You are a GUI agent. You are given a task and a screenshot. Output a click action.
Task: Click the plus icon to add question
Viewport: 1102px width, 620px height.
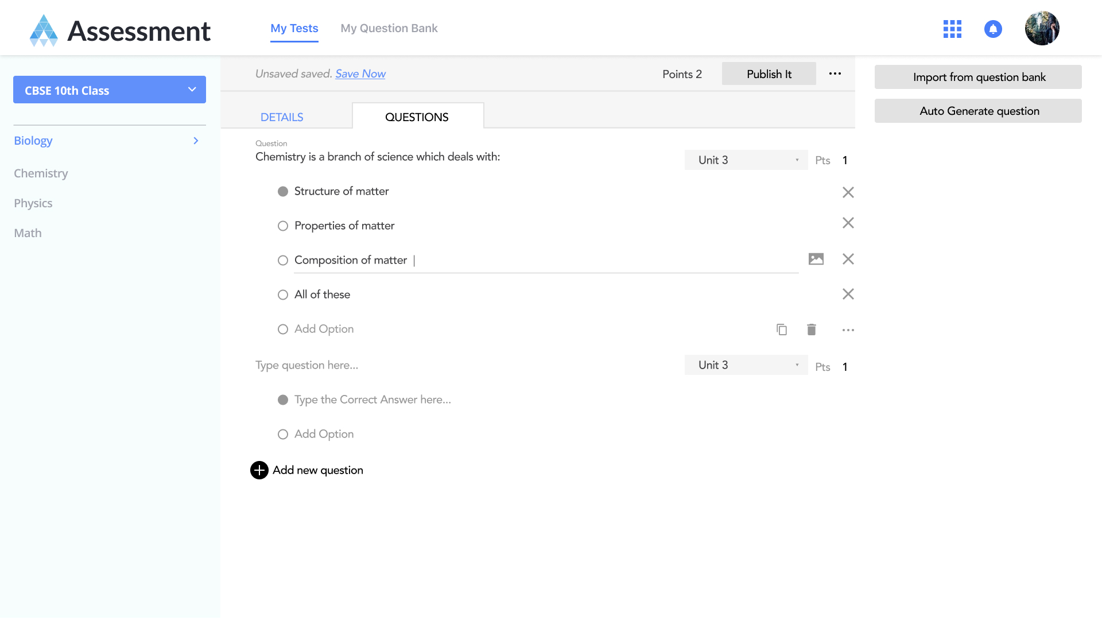coord(259,470)
